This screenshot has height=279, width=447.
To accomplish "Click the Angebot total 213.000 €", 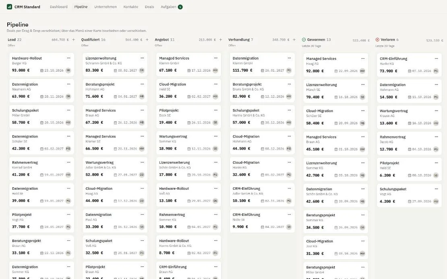I will [207, 40].
